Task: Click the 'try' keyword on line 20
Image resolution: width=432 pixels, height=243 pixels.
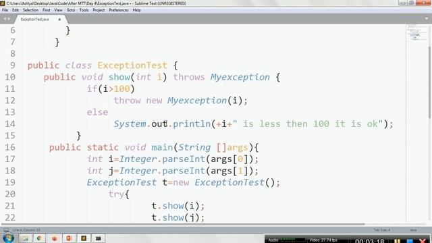Action: point(116,194)
